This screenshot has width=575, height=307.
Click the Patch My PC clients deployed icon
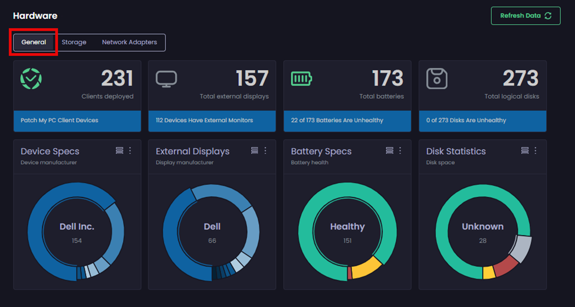coord(31,79)
